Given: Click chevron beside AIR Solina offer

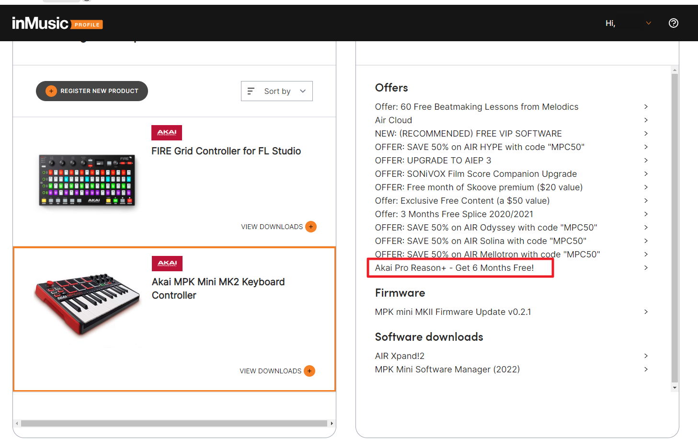Looking at the screenshot, I should point(646,241).
